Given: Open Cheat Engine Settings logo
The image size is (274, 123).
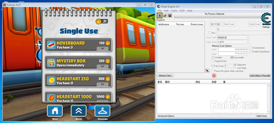Looking at the screenshot, I should click(266, 19).
